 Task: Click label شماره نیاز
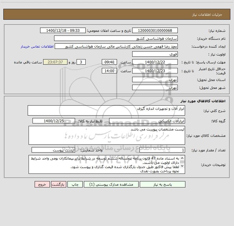point(217,31)
